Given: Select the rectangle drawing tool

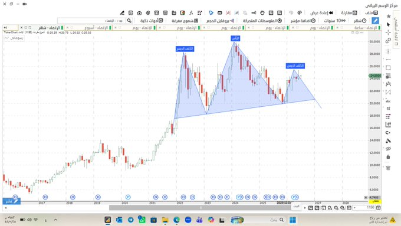Looking at the screenshot, I should (x=388, y=68).
